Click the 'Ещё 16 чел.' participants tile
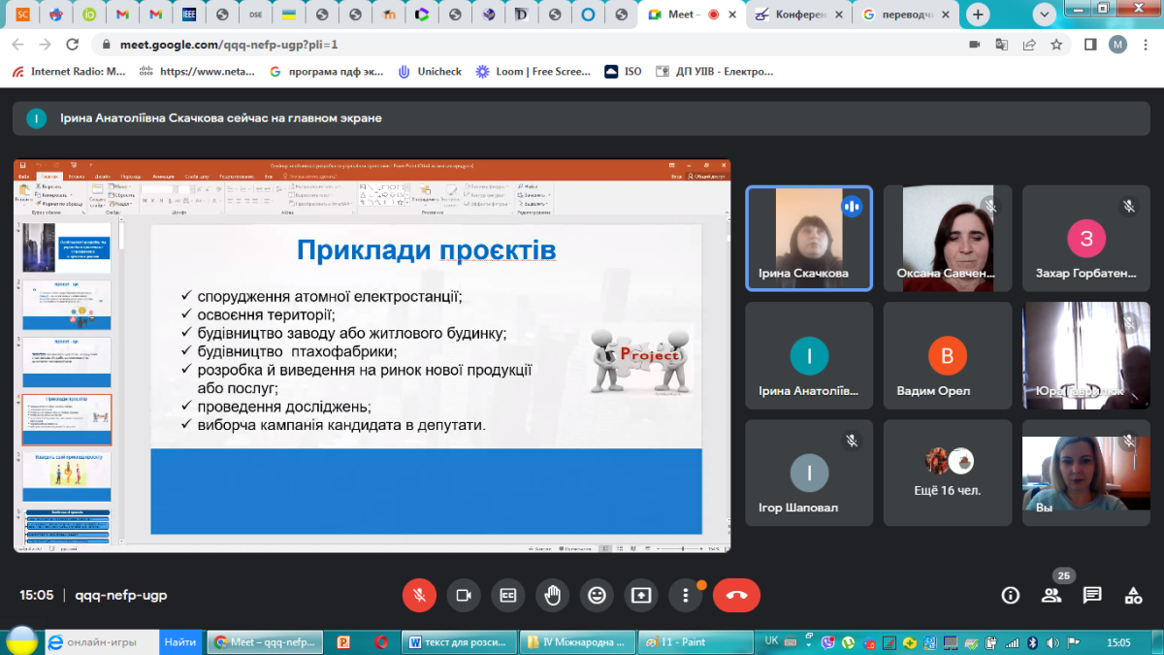 [947, 473]
